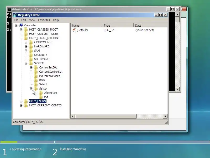Sort values by the Name column
This screenshot has width=210, height=158.
coord(87,25)
